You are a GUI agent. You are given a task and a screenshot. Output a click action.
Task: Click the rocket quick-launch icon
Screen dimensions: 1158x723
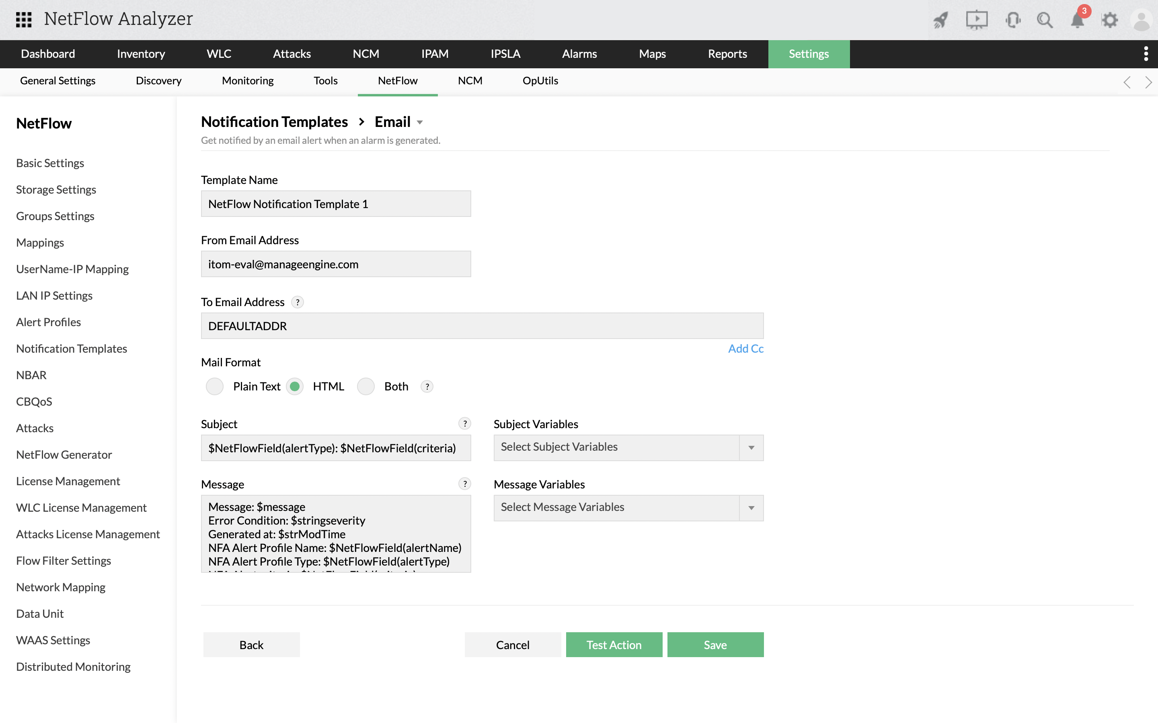(x=940, y=20)
